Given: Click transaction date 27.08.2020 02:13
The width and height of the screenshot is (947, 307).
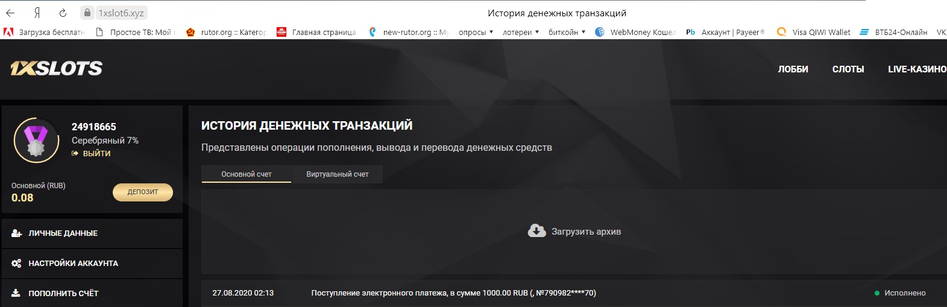Looking at the screenshot, I should (243, 293).
